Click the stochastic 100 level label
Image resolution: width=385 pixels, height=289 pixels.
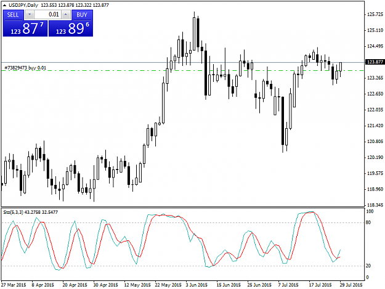click(x=370, y=211)
